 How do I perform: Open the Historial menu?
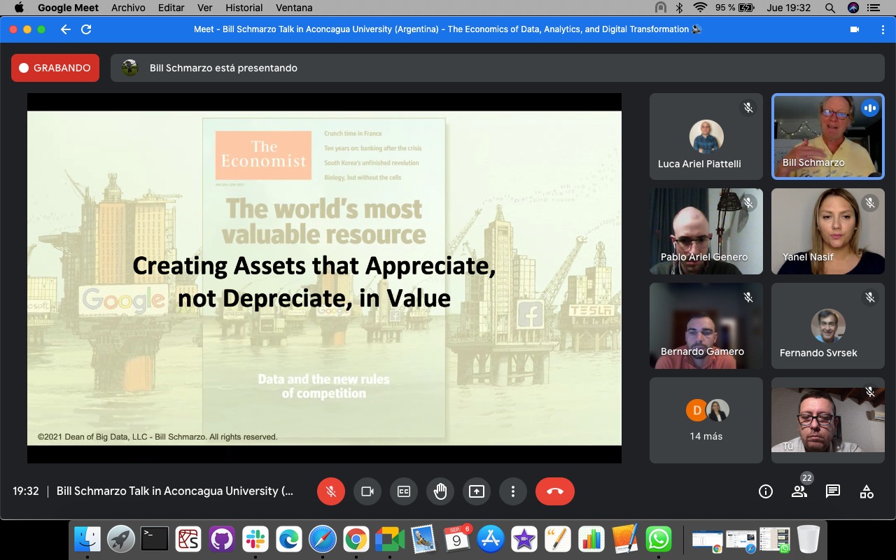(x=244, y=8)
